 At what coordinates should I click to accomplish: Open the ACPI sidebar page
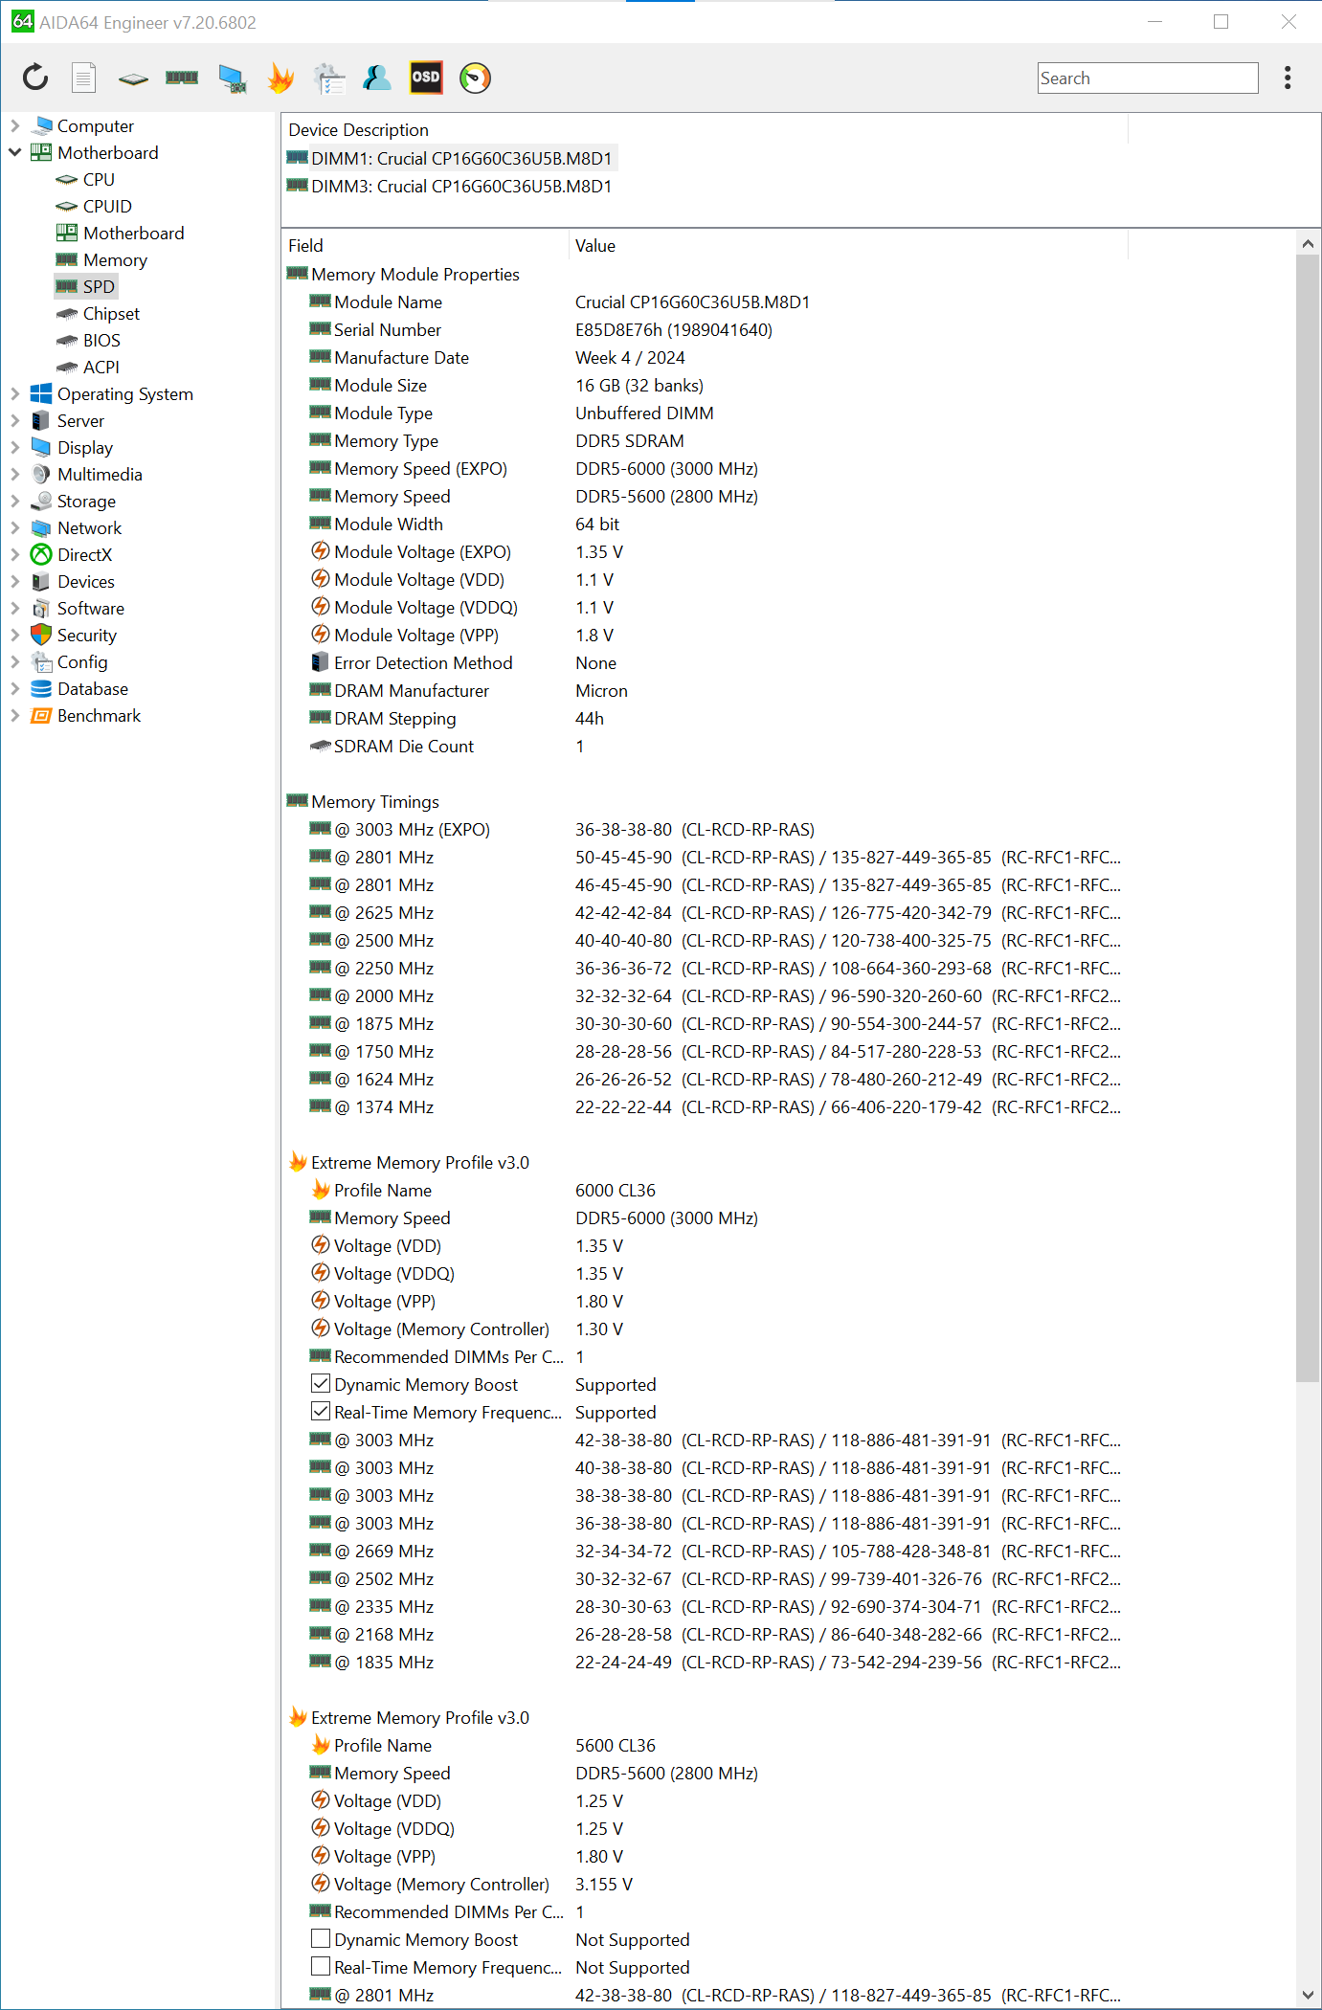tap(101, 367)
